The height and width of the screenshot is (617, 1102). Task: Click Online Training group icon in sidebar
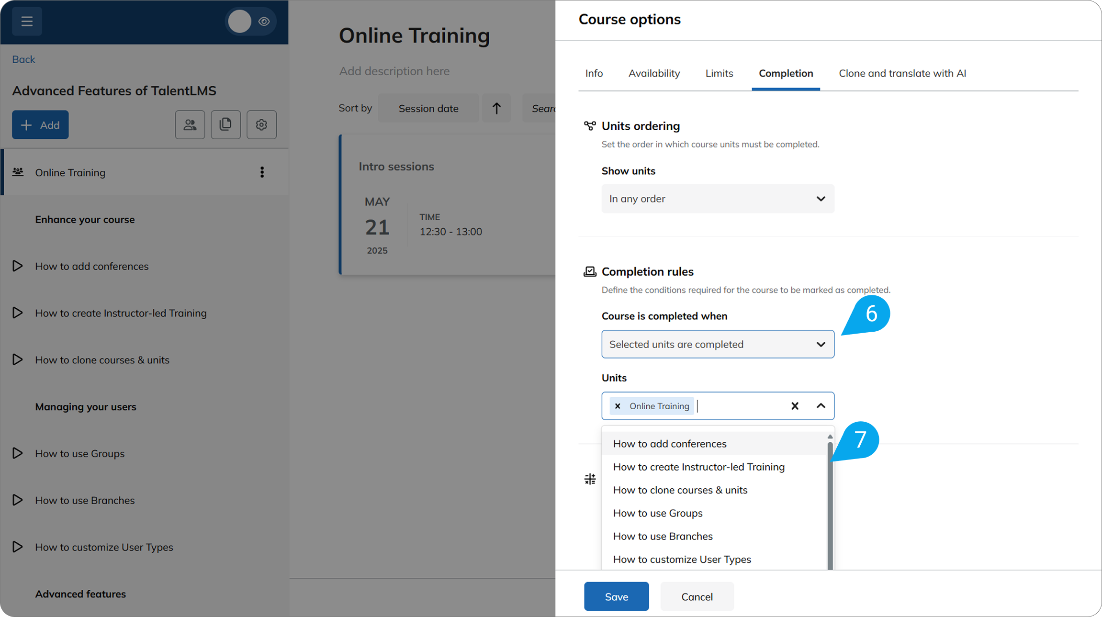click(x=18, y=172)
